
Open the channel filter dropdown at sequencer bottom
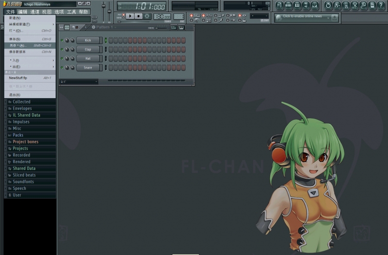[79, 82]
